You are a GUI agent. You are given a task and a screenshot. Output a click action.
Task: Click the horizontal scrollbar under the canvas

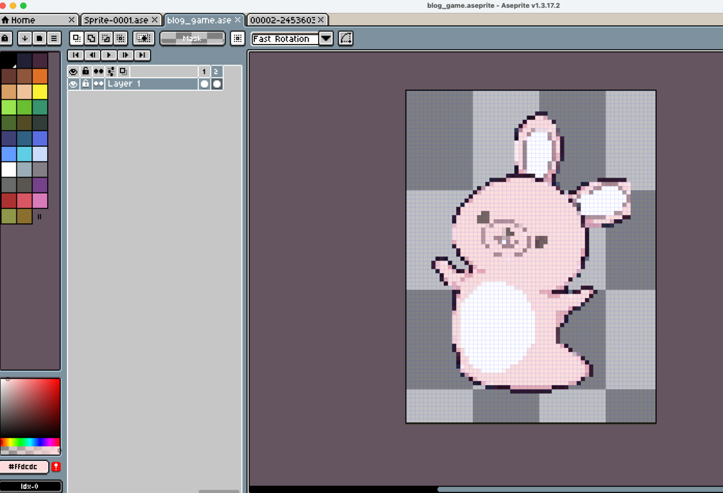tap(486, 489)
